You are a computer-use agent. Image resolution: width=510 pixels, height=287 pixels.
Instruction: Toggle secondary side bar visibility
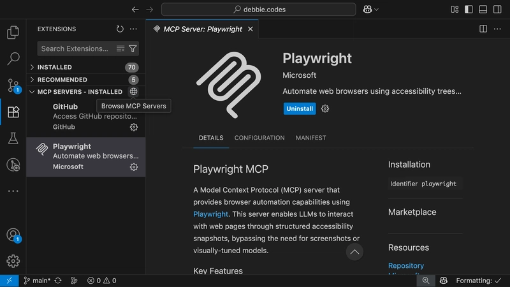click(497, 10)
